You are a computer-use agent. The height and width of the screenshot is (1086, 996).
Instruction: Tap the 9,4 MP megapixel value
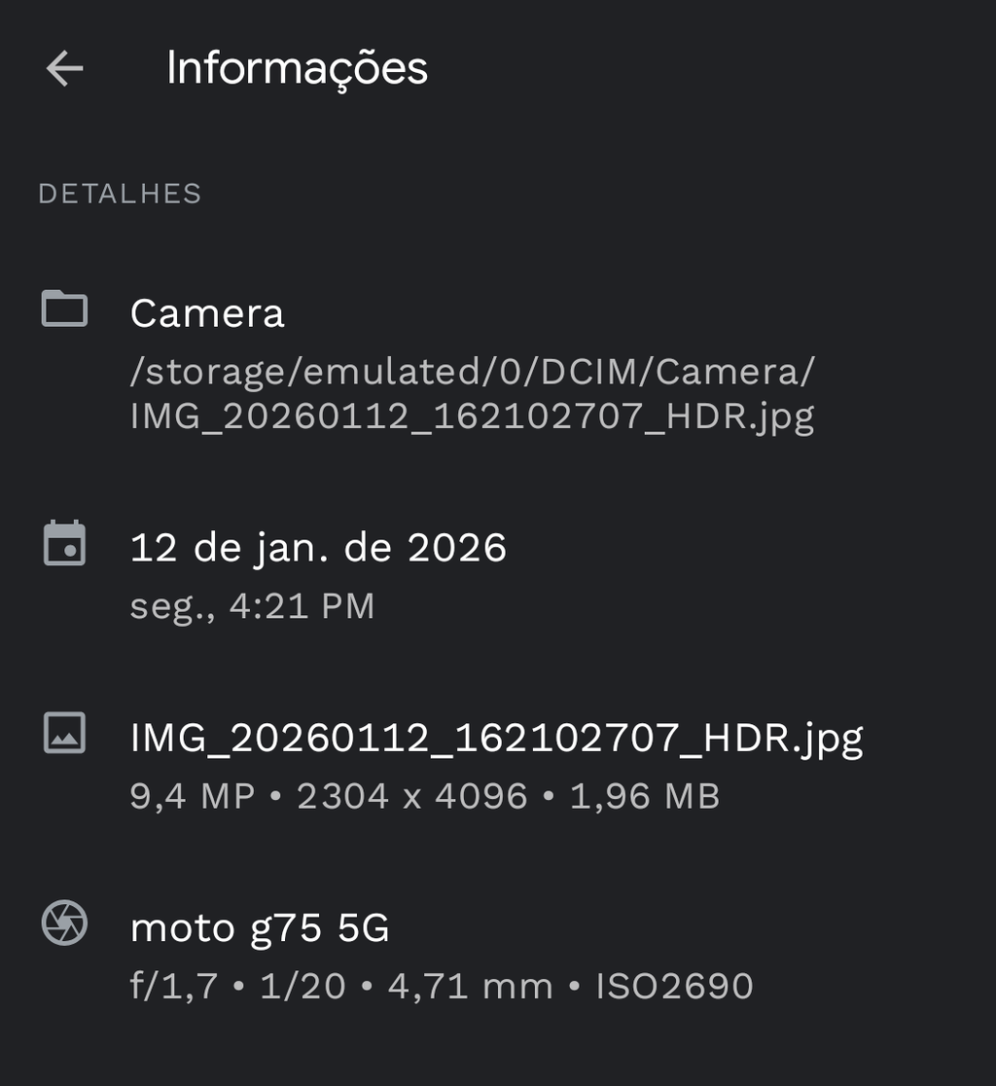(x=192, y=796)
